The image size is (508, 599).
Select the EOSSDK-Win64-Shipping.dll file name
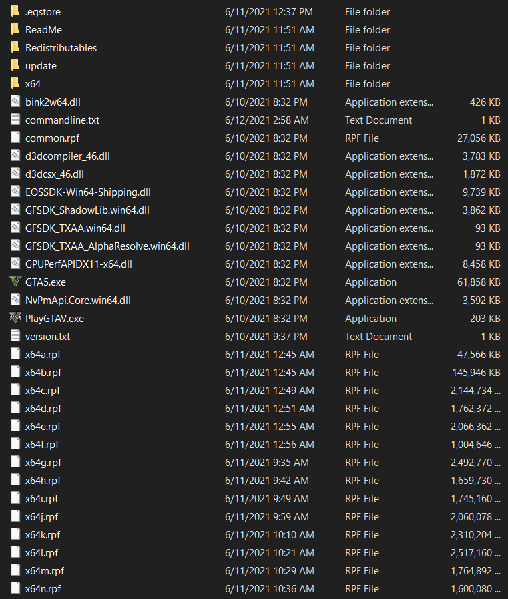[x=87, y=192]
